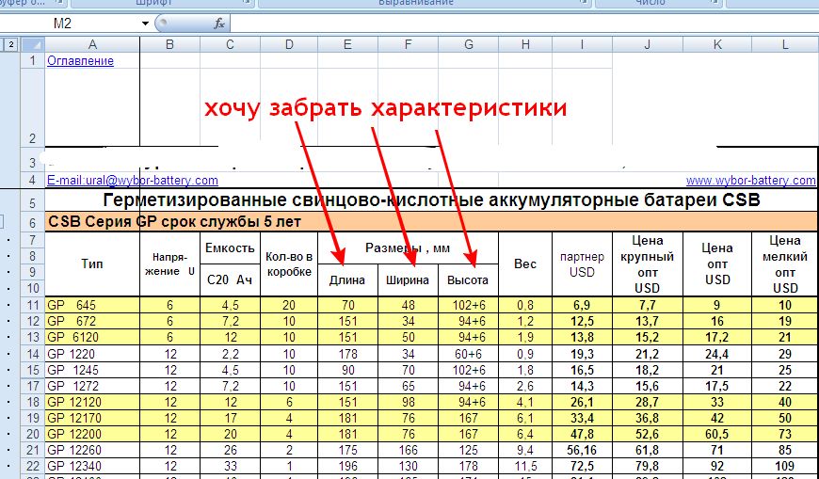Click the 'Напря-жение U' header cell
Image resolution: width=819 pixels, height=479 pixels.
click(169, 264)
